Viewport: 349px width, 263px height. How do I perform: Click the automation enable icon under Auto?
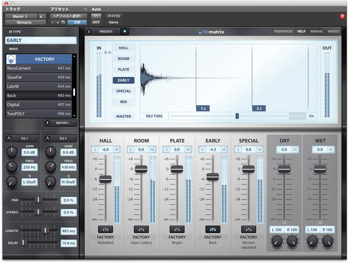click(96, 16)
